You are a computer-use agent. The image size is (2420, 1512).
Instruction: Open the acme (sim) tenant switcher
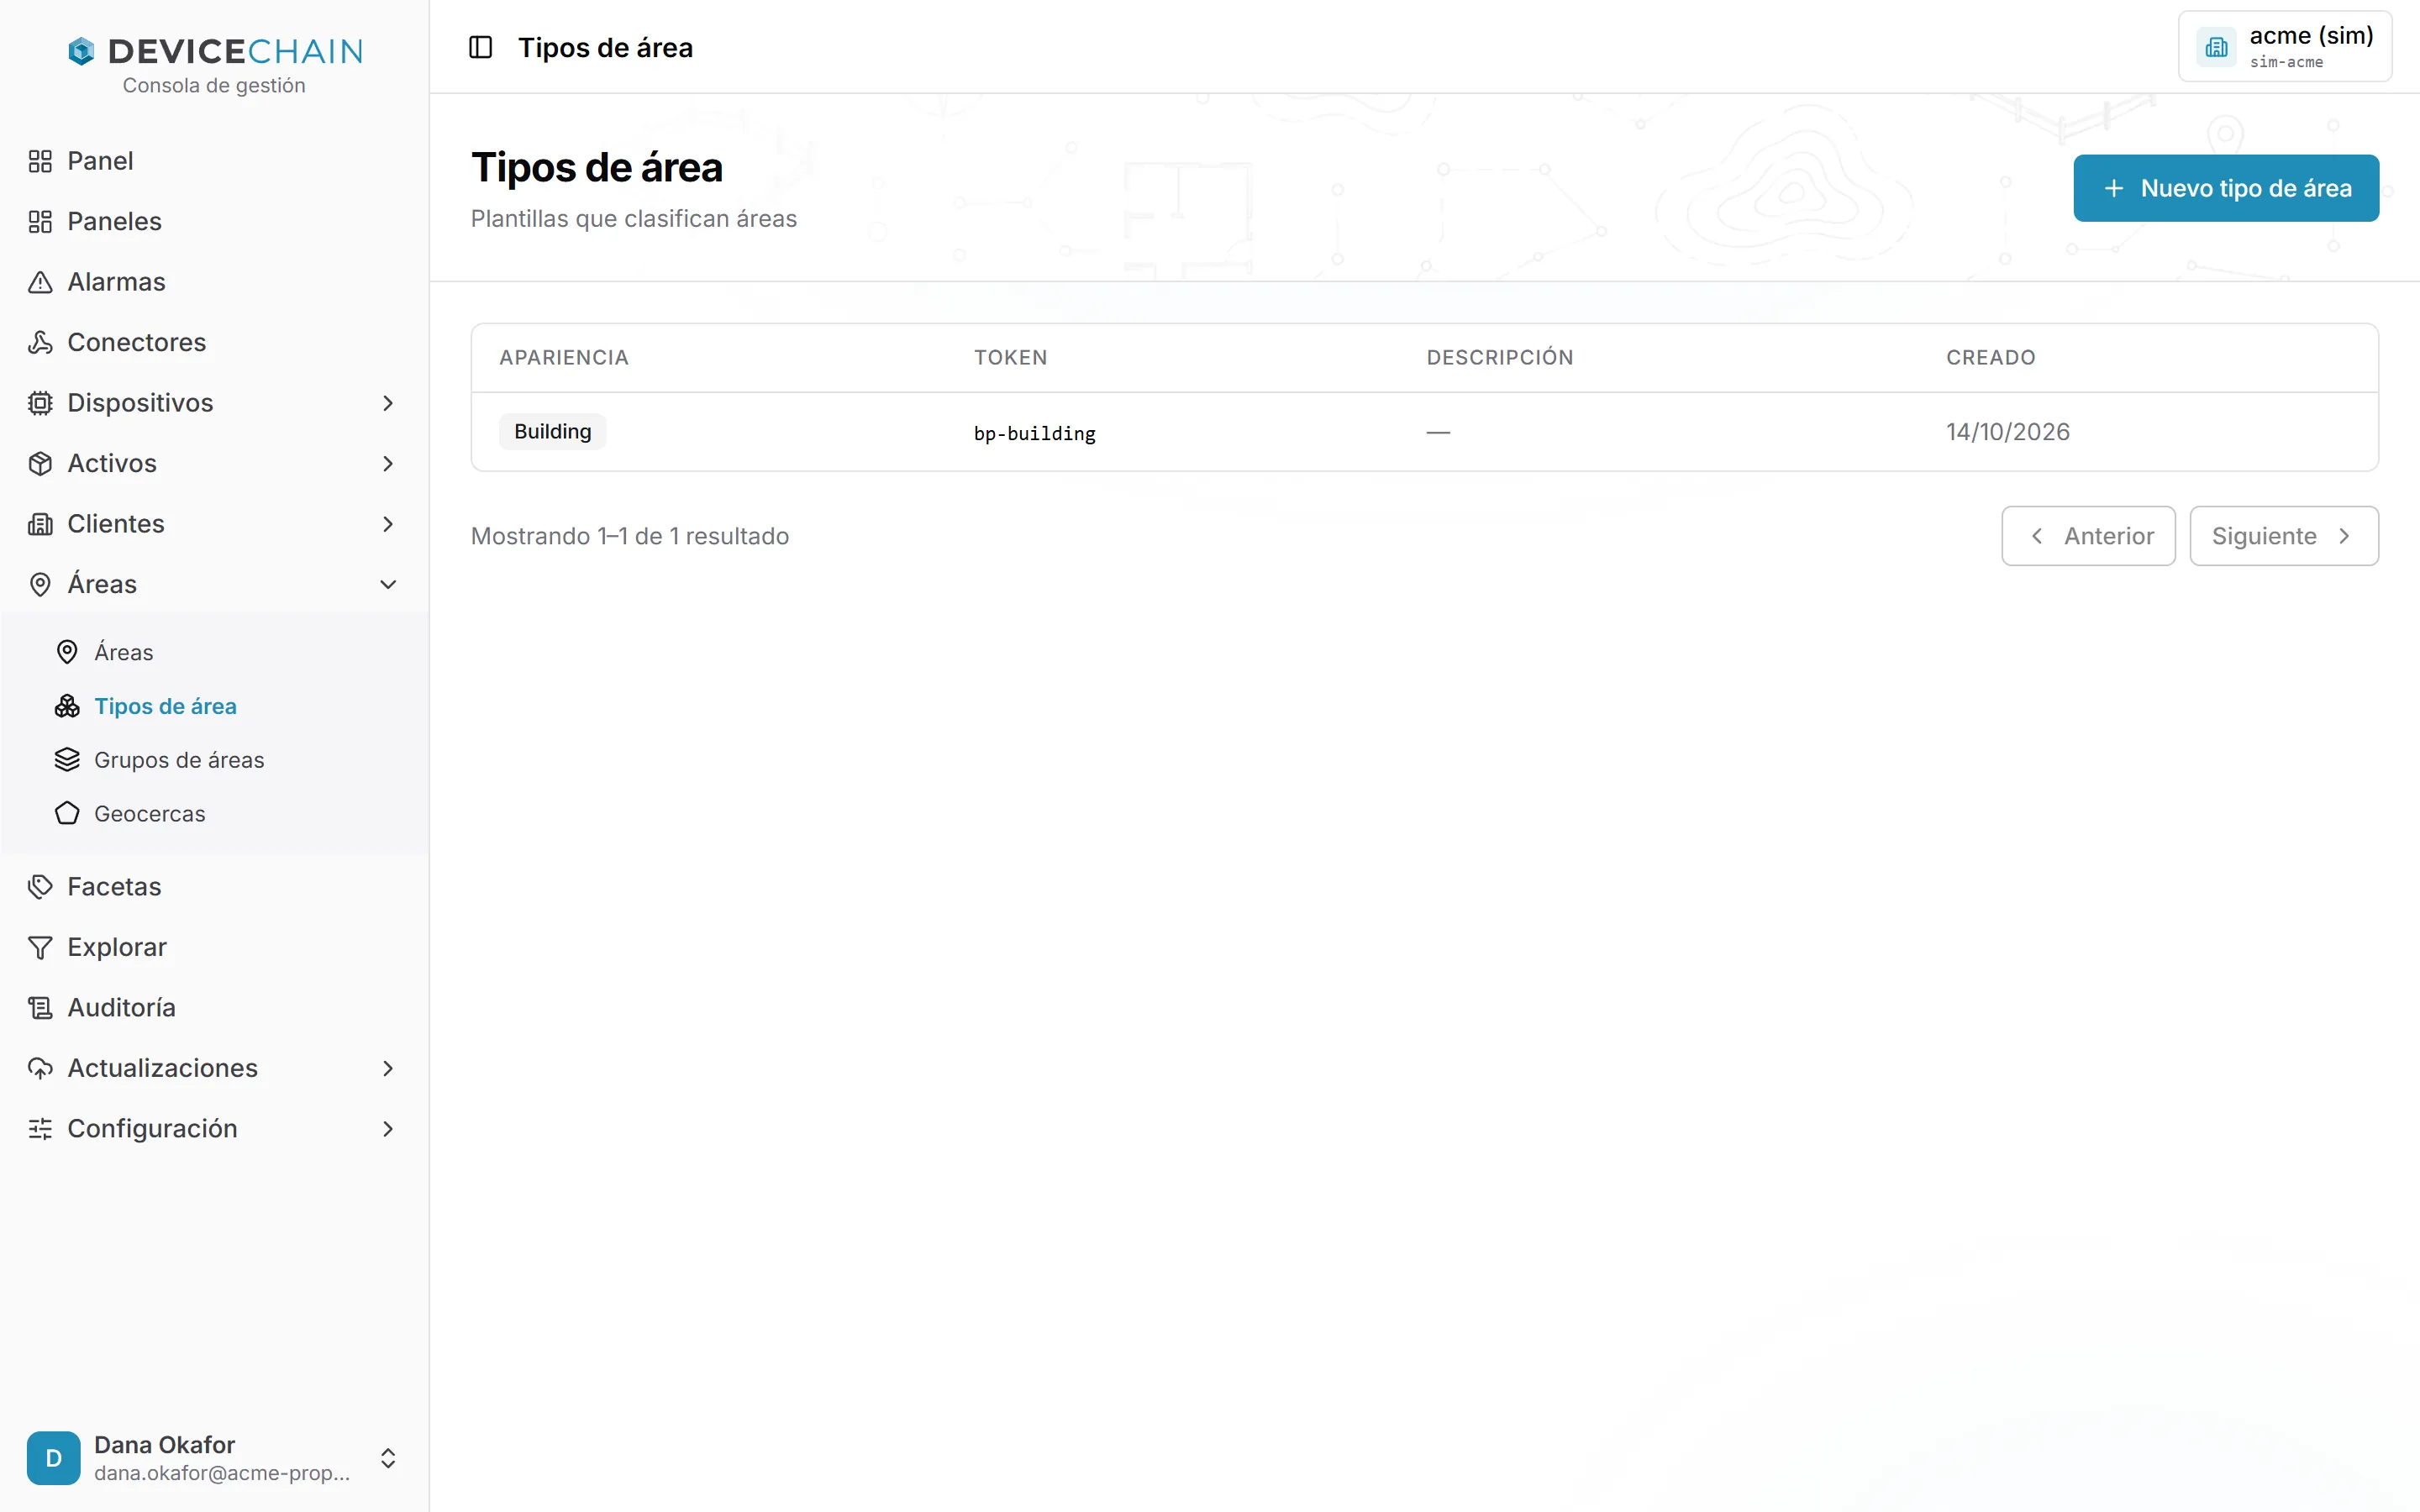click(x=2285, y=47)
